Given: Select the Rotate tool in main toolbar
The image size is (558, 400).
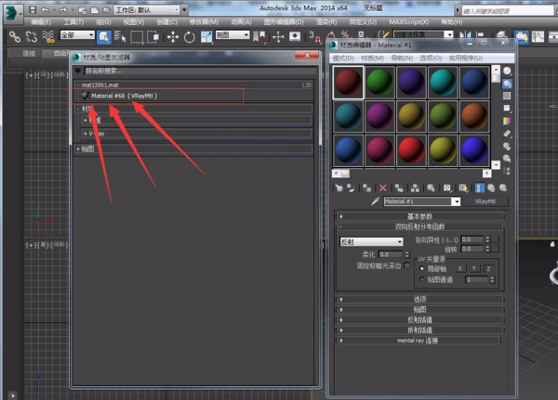Looking at the screenshot, I should click(x=190, y=37).
